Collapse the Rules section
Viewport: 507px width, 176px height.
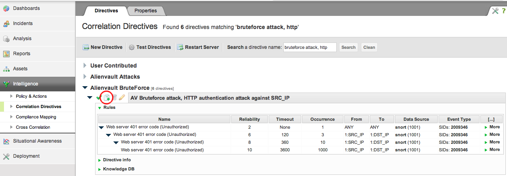[100, 108]
